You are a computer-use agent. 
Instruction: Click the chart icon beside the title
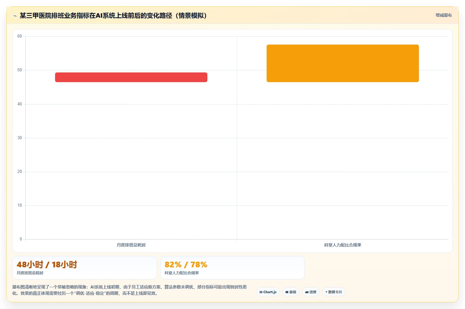click(x=15, y=16)
